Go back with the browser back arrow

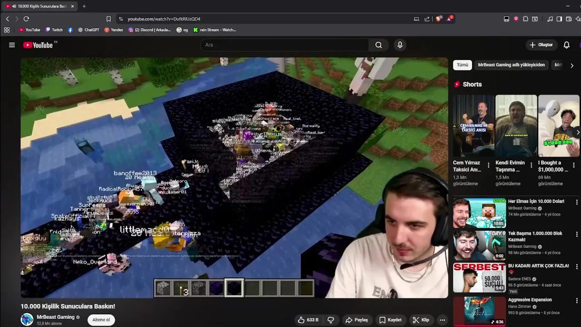tap(7, 19)
